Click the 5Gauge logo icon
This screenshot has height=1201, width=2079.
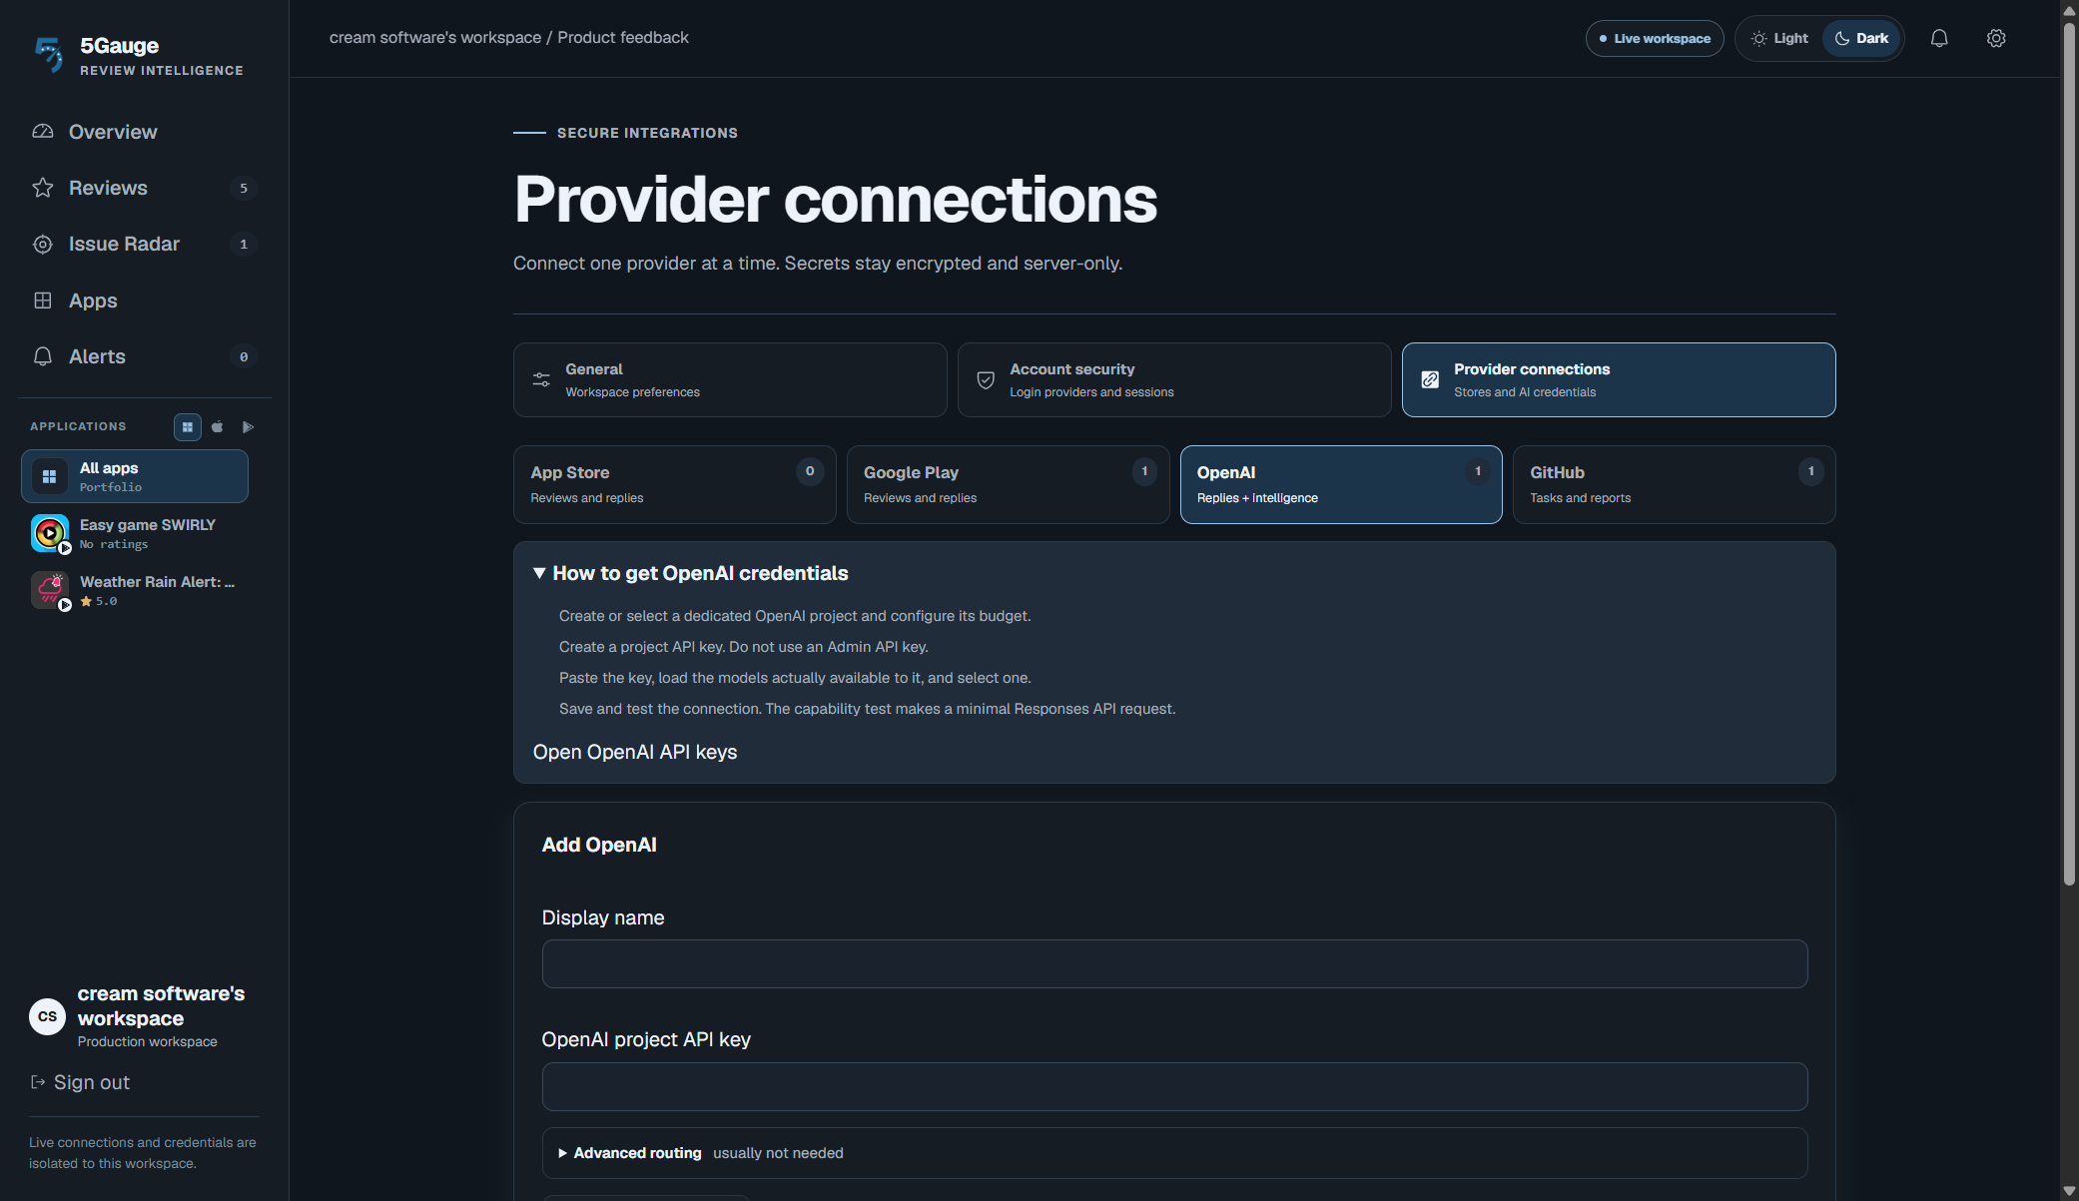(x=48, y=54)
